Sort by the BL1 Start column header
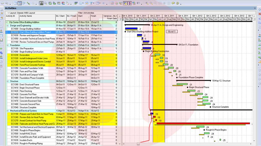The width and height of the screenshot is (261, 146). [61, 17]
